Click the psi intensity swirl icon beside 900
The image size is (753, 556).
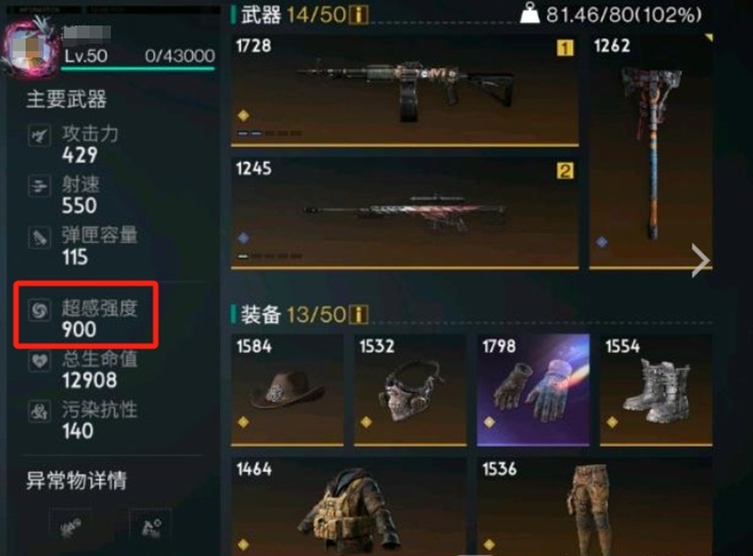pos(40,310)
